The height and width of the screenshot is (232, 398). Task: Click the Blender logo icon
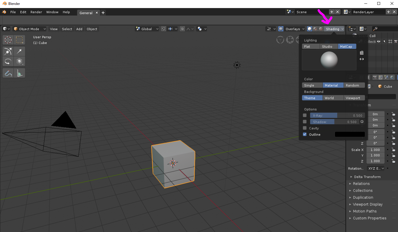[4, 12]
